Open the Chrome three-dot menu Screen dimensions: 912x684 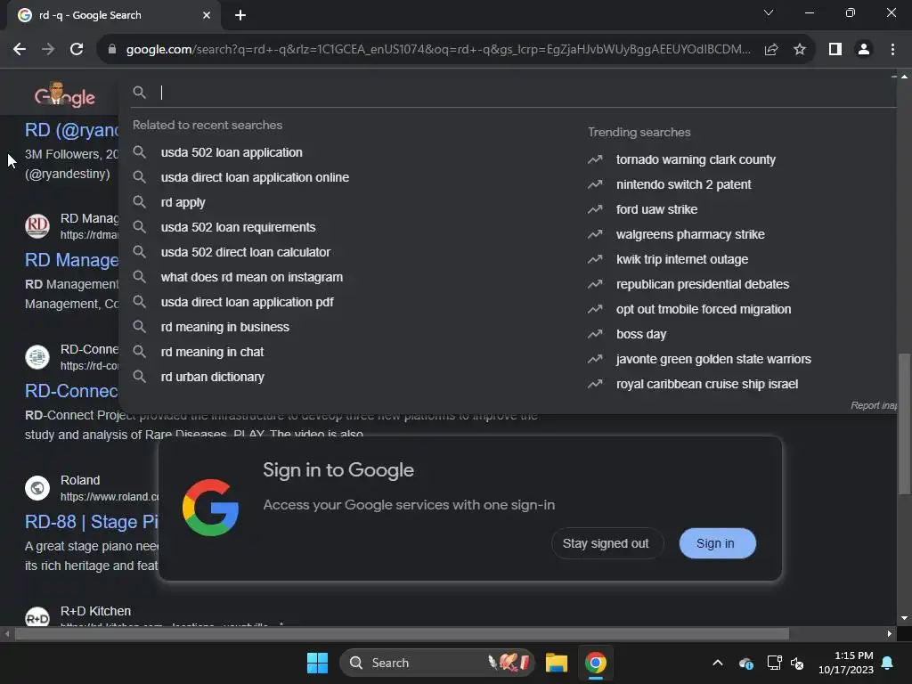[892, 50]
